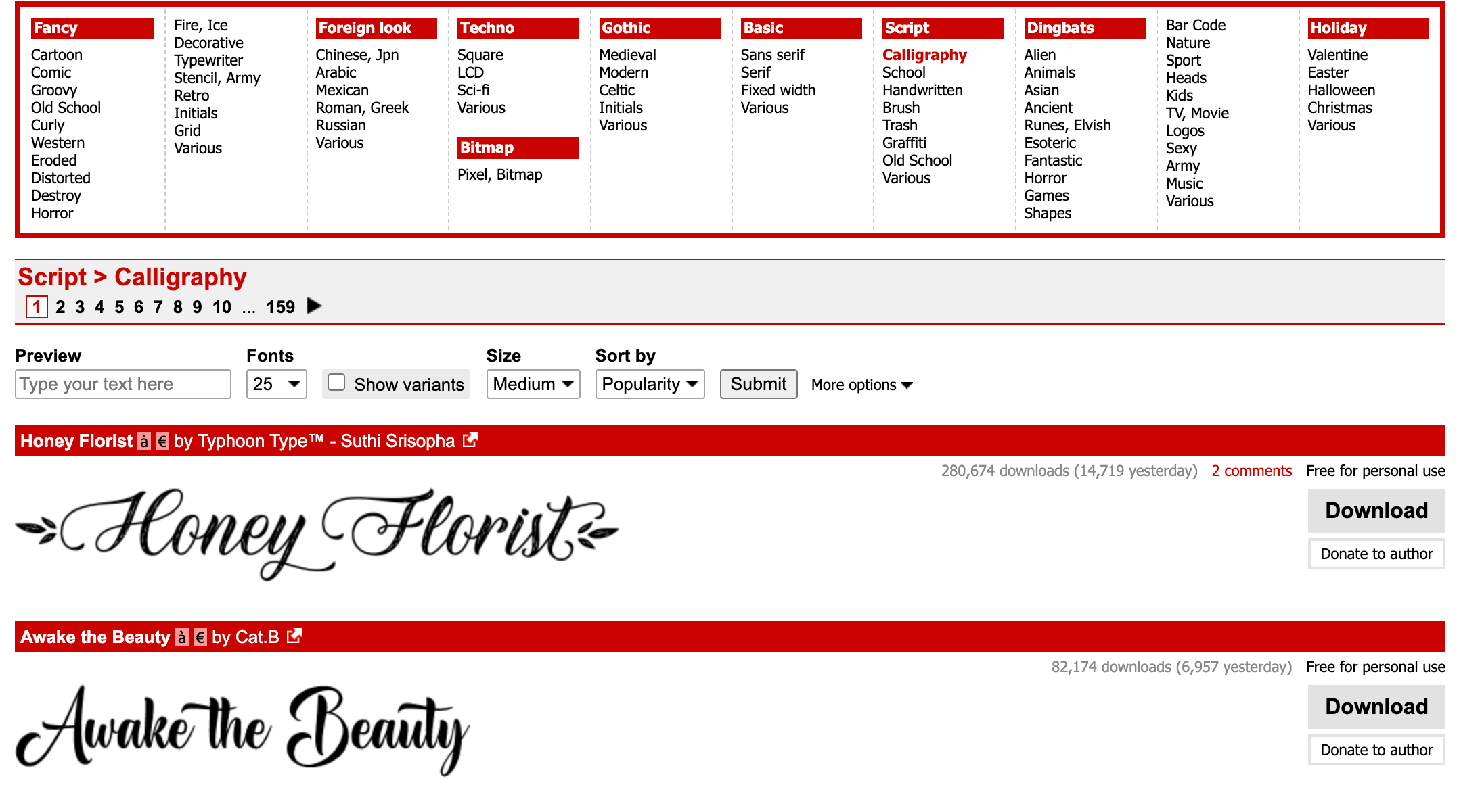Click the euro symbol icon on Honey Florist
Viewport: 1459px width, 810px height.
162,442
